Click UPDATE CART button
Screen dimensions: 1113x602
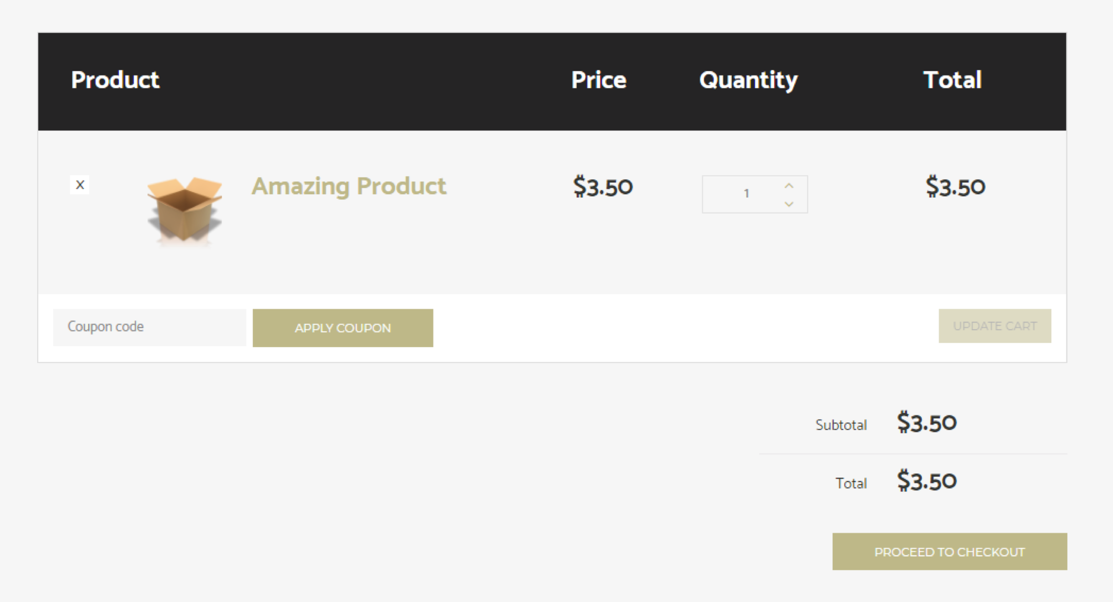[994, 326]
